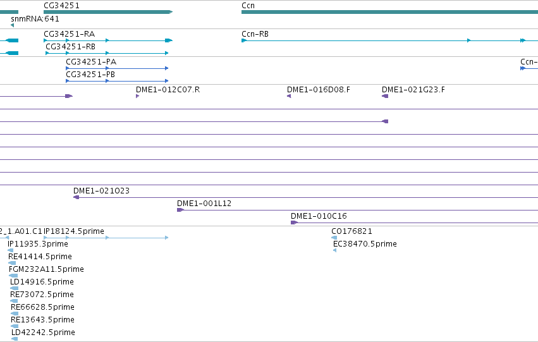The width and height of the screenshot is (538, 342).
Task: Click the RE41414.5prime EST glyph
Action: (x=12, y=263)
